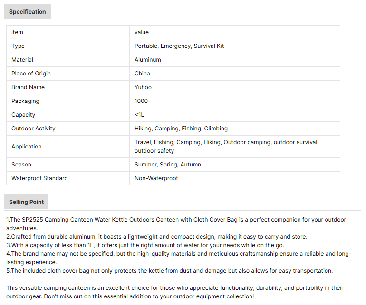This screenshot has width=366, height=305.
Task: Click the Place of Origin label
Action: coord(31,74)
